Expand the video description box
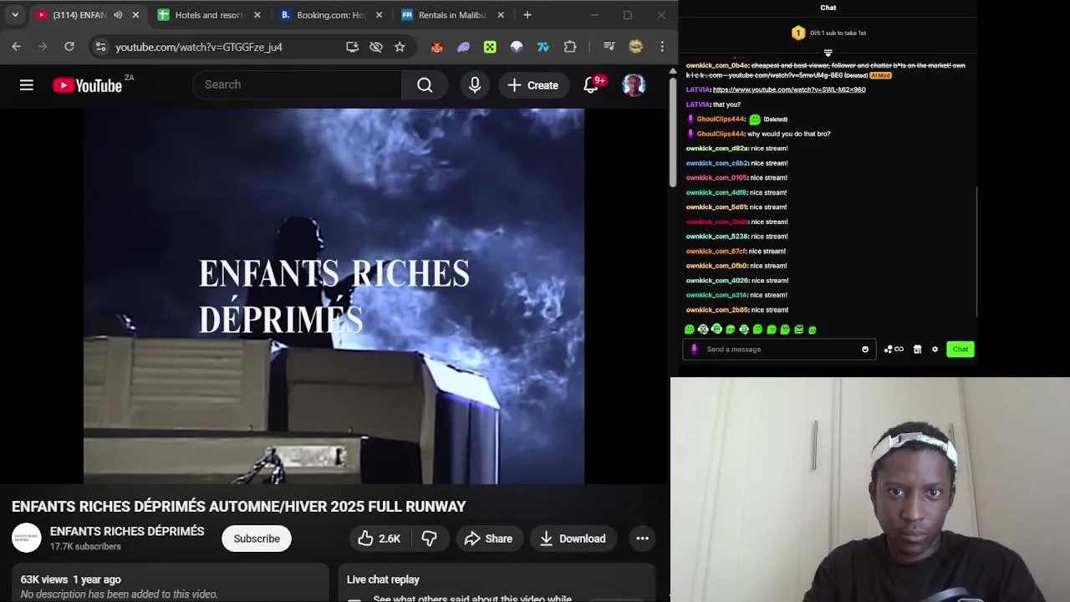1070x602 pixels. click(x=170, y=584)
